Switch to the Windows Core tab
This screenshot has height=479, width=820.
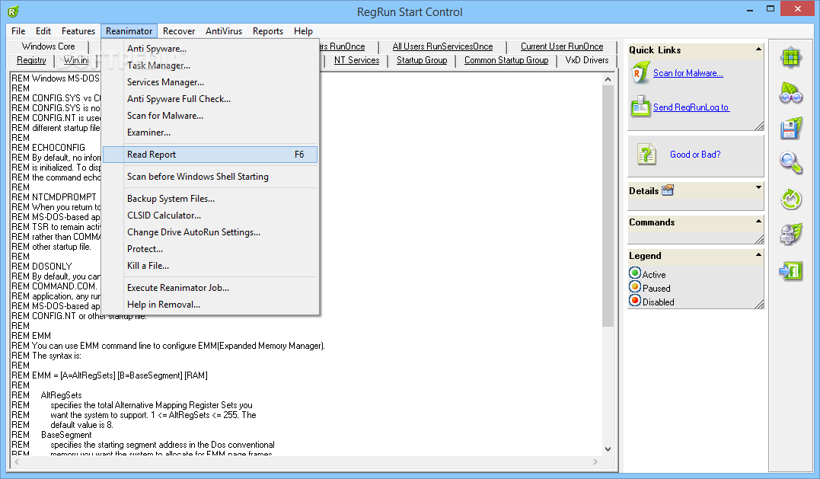pyautogui.click(x=48, y=46)
